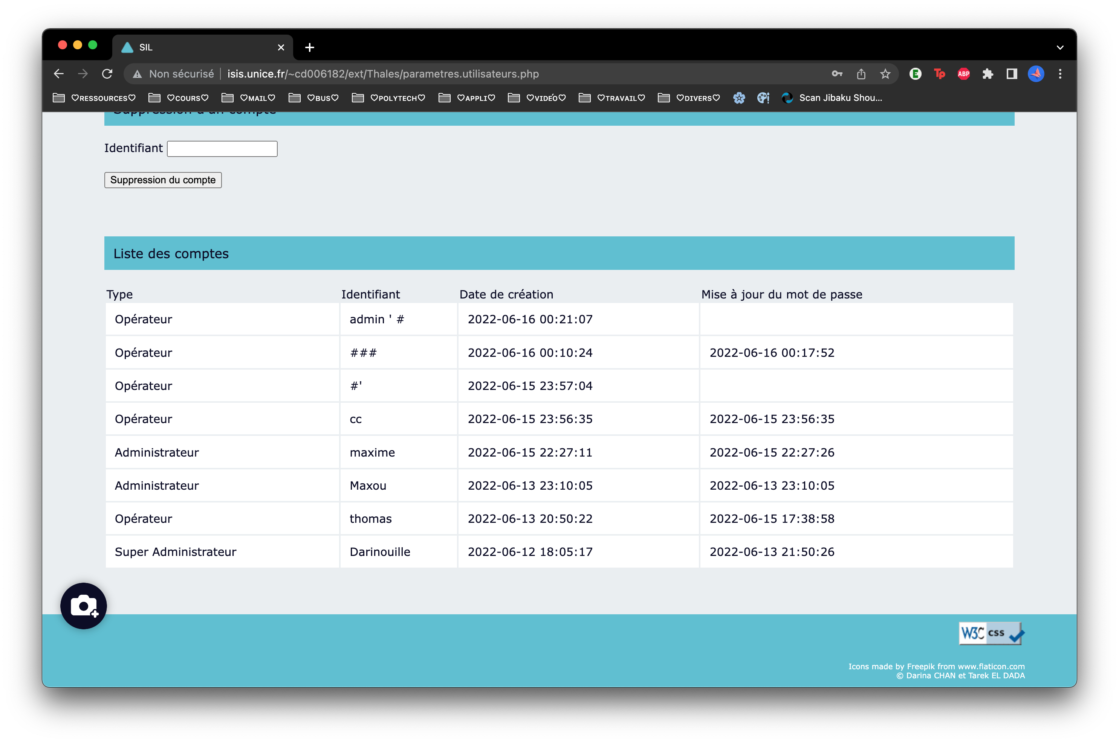The width and height of the screenshot is (1119, 743).
Task: Click the Mise à jour du mot de passe header
Action: (x=782, y=295)
